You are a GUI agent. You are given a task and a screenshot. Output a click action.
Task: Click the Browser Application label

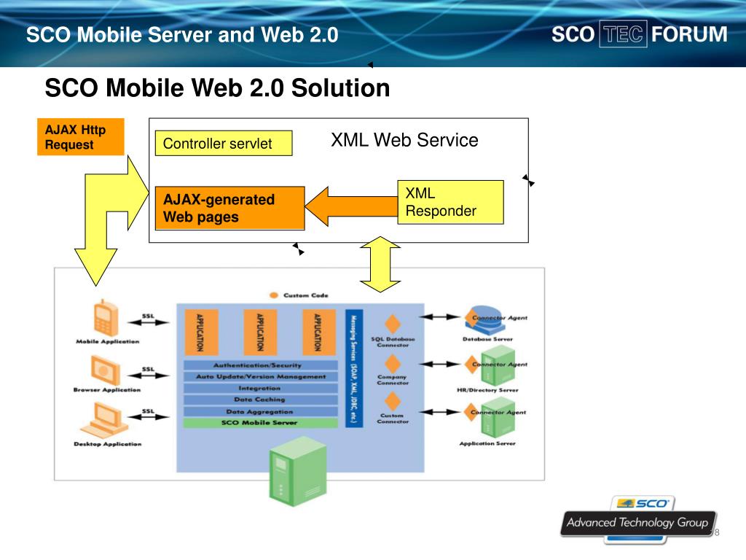[x=107, y=390]
